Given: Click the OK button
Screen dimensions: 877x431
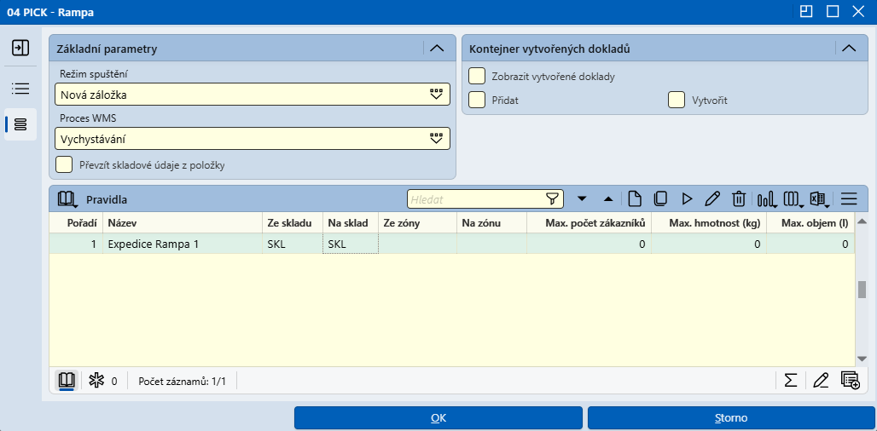Looking at the screenshot, I should [x=438, y=418].
